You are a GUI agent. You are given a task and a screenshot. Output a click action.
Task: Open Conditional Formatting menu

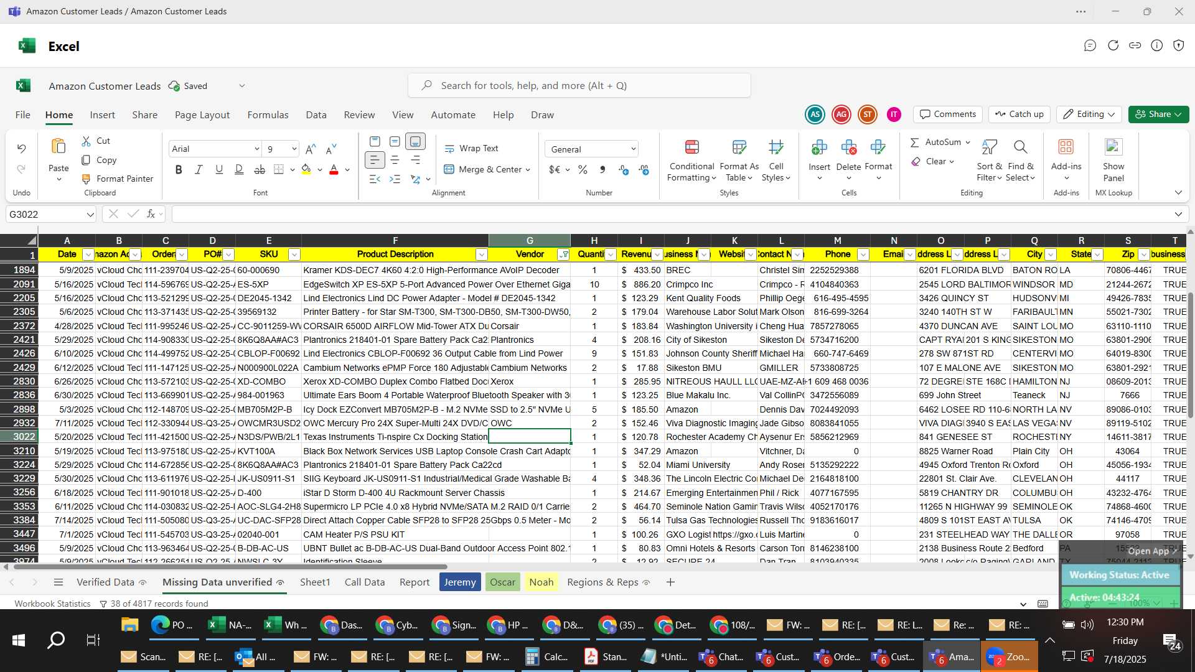(x=691, y=161)
